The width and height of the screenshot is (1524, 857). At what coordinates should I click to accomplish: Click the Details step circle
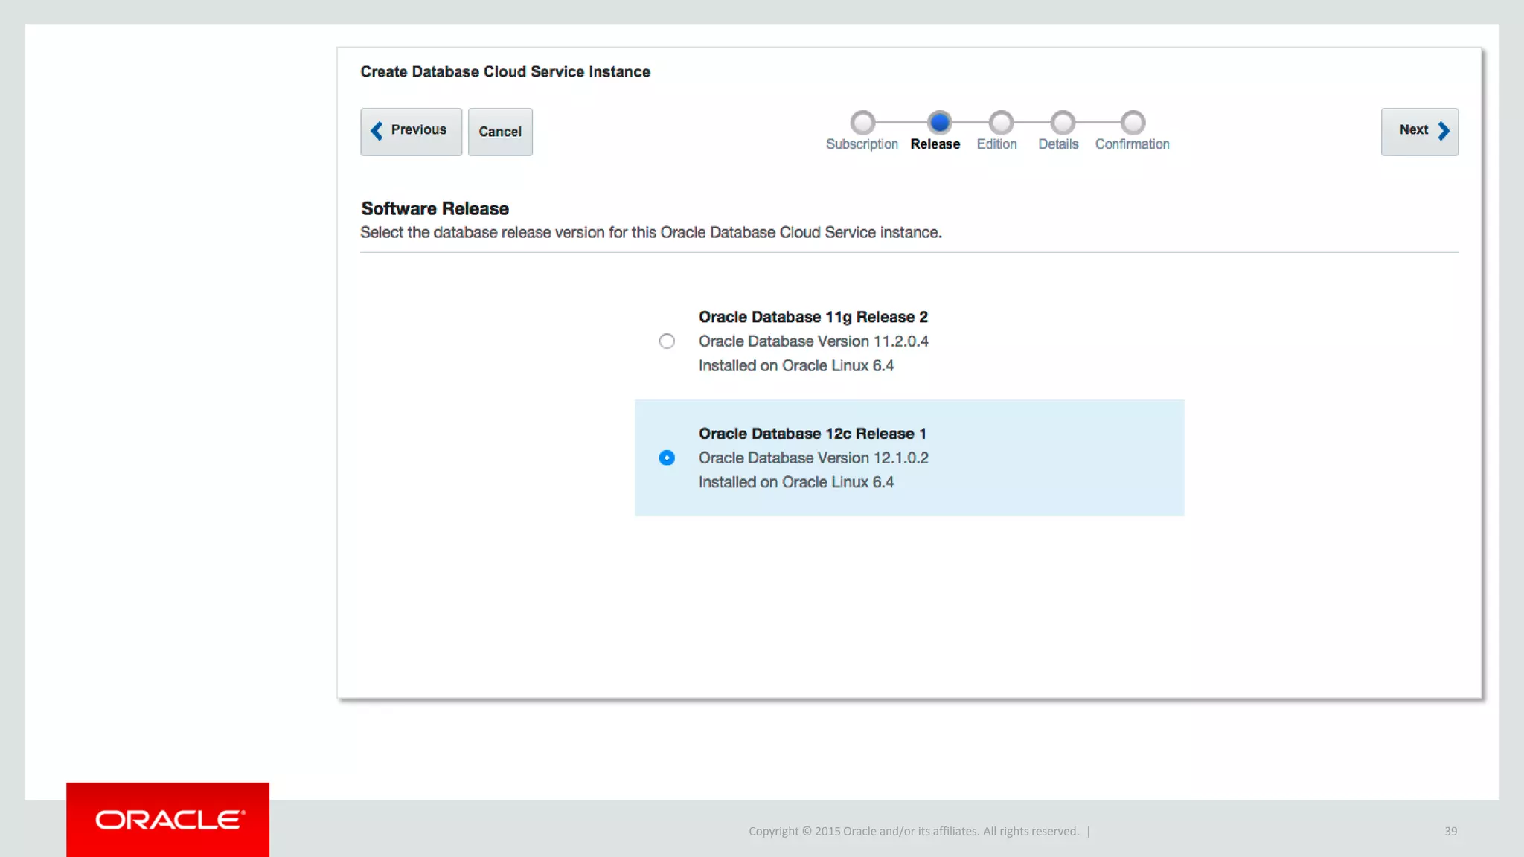(1063, 122)
